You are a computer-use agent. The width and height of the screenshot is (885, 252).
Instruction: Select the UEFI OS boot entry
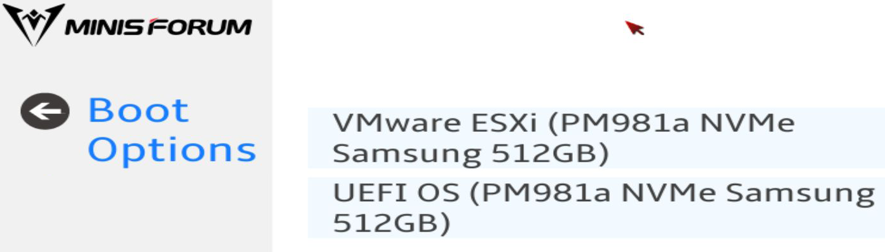click(596, 207)
